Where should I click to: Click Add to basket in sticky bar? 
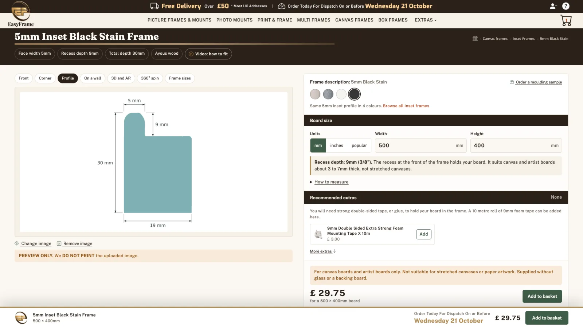click(x=547, y=318)
